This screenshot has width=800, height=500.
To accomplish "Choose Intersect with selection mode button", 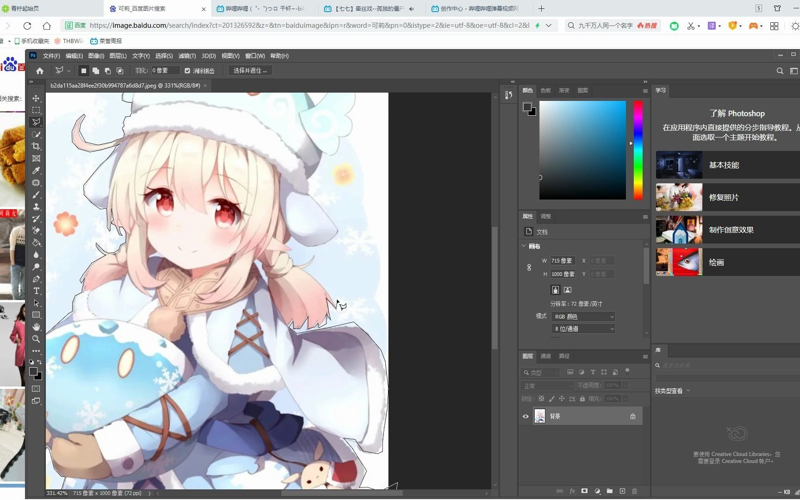I will (x=120, y=71).
